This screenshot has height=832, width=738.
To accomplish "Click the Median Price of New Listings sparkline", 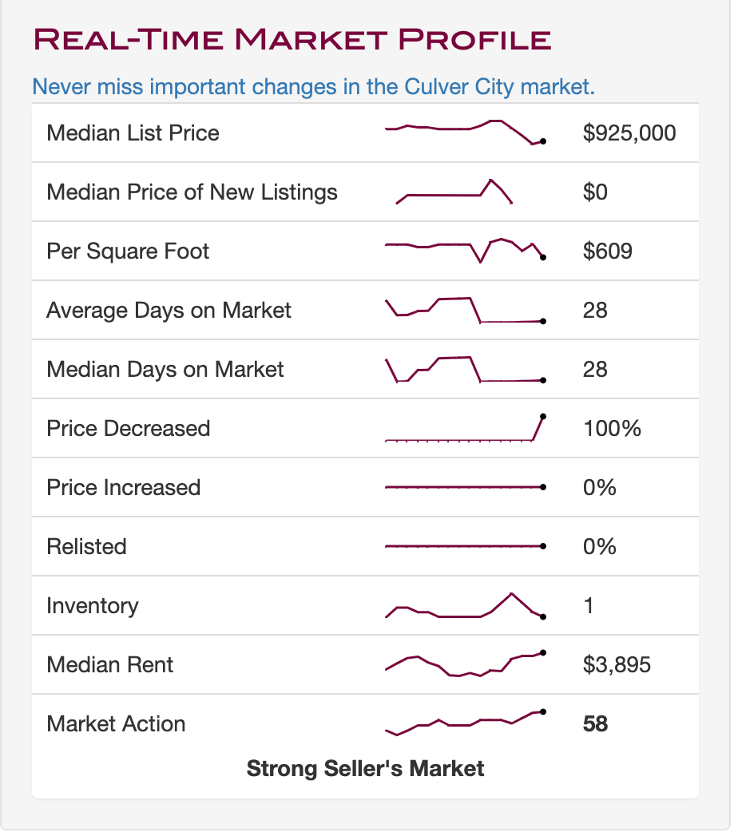I will coord(454,192).
